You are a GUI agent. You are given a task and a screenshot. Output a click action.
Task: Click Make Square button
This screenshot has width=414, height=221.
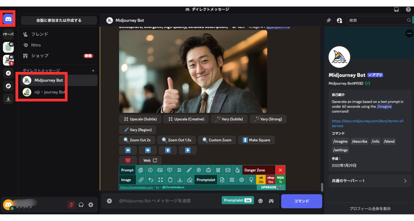(256, 140)
